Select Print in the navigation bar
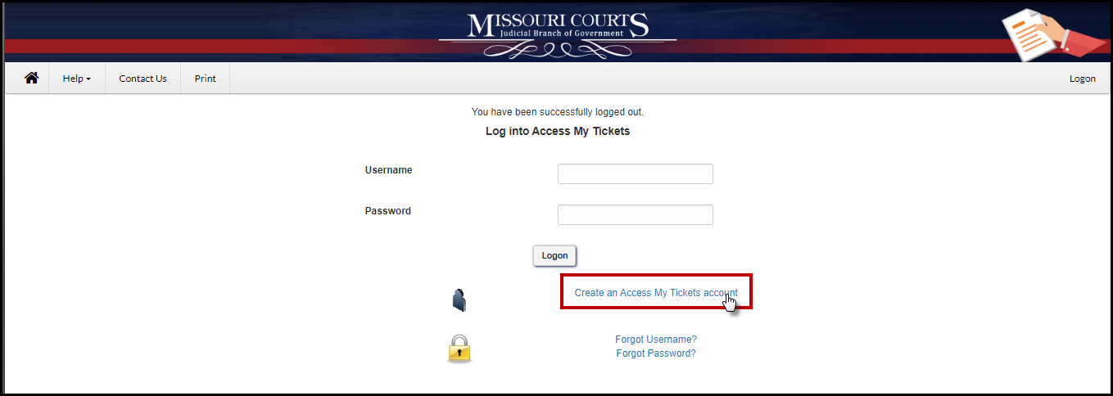 205,79
